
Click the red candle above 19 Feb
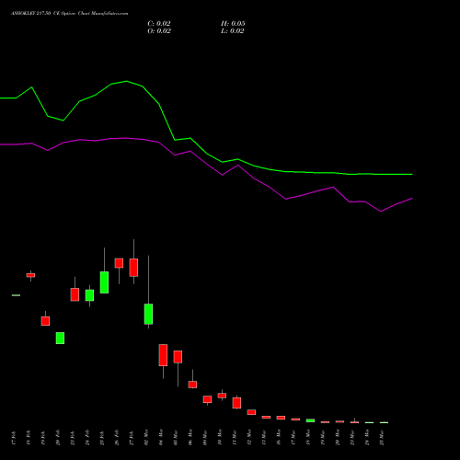(x=45, y=321)
